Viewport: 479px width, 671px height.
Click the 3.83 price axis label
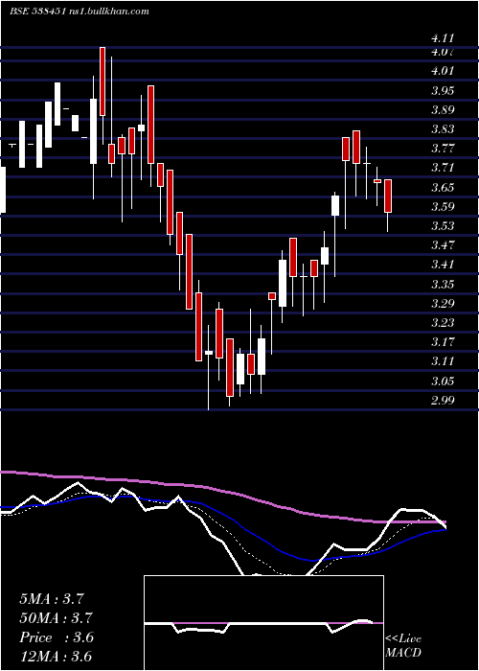(x=443, y=128)
